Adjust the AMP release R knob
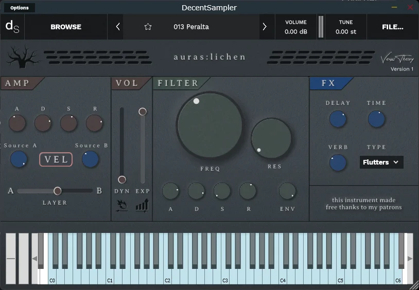 pyautogui.click(x=94, y=123)
